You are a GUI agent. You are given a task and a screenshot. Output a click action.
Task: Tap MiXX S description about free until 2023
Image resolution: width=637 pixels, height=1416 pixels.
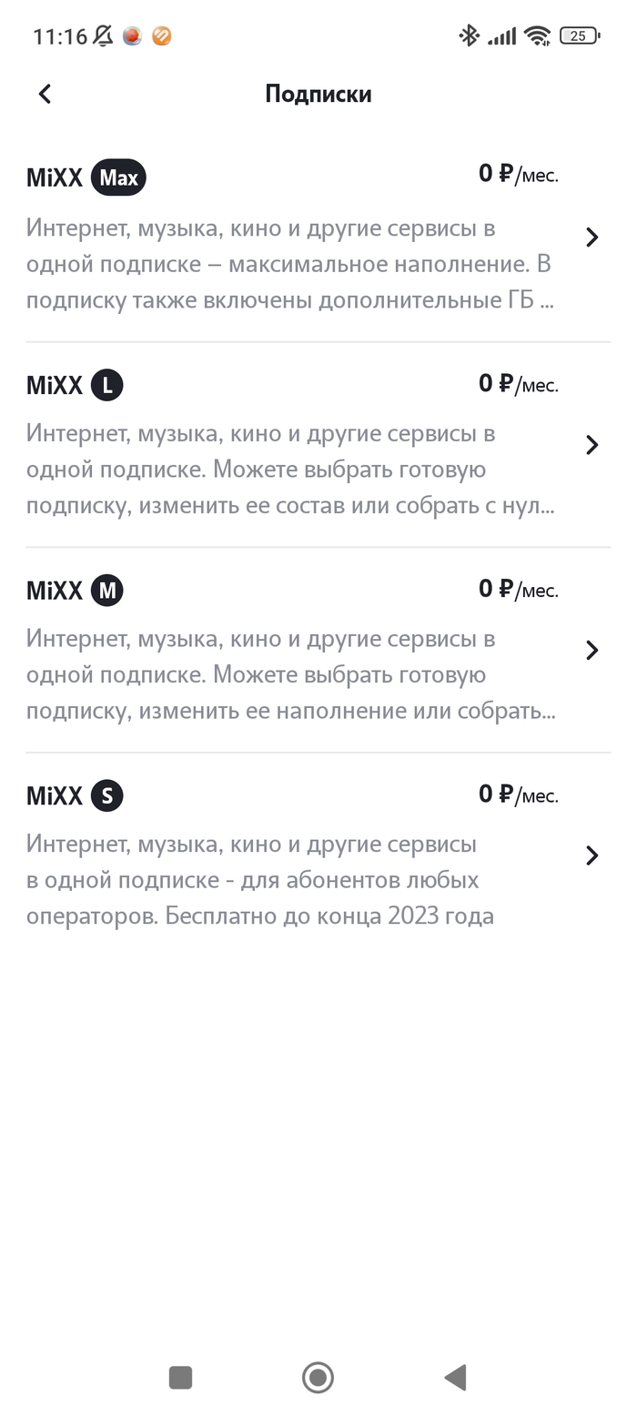coord(260,880)
